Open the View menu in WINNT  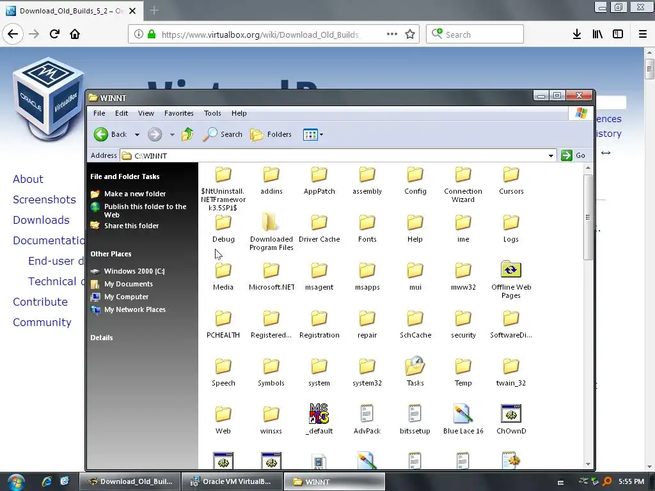[146, 113]
